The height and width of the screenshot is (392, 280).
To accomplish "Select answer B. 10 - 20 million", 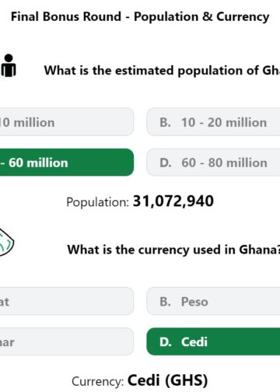I will [x=213, y=122].
